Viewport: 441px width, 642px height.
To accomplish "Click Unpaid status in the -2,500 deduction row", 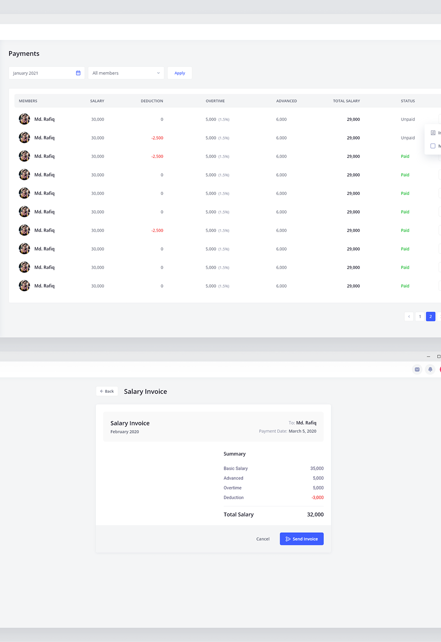I will click(x=408, y=138).
